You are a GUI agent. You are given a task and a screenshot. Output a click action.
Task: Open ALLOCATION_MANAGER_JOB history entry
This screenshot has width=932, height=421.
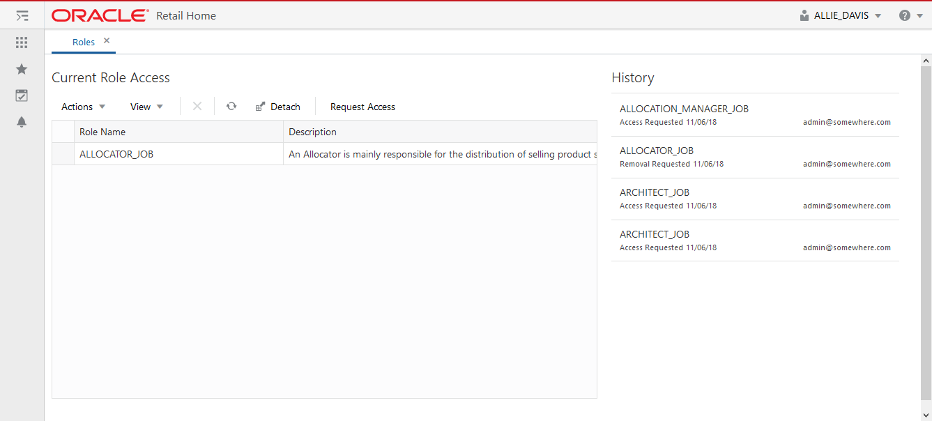pos(755,115)
